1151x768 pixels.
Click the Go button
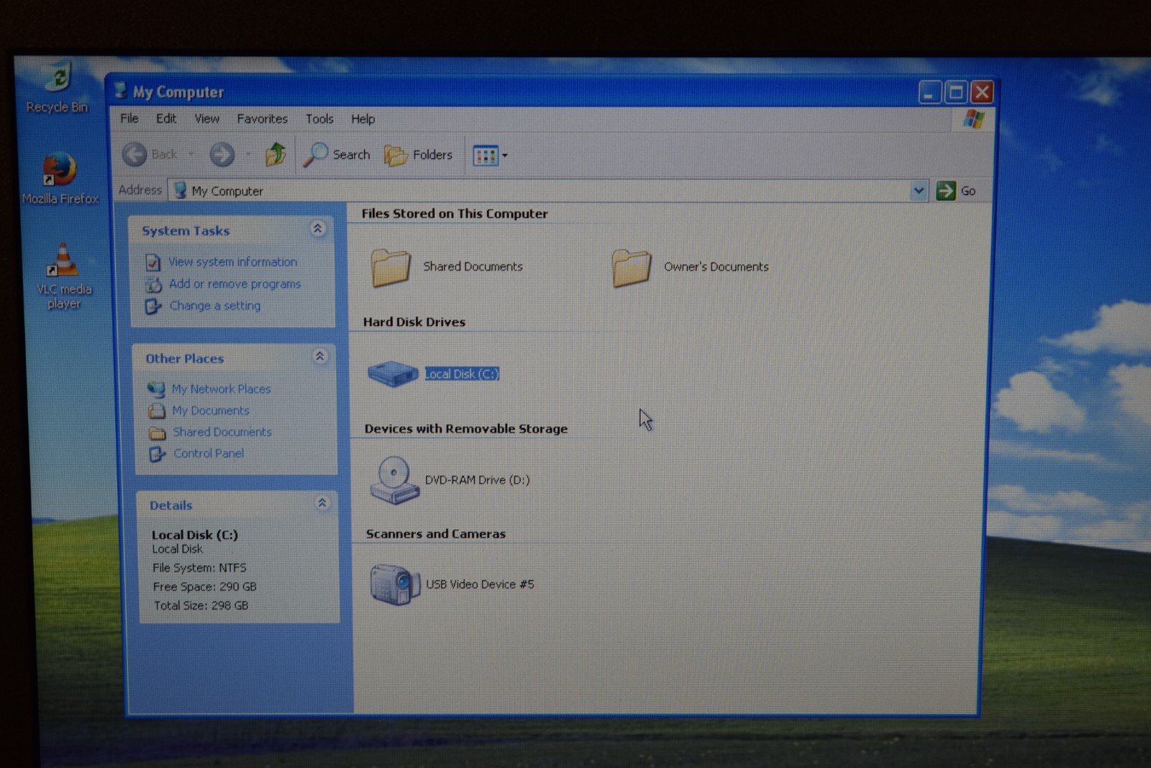(956, 191)
